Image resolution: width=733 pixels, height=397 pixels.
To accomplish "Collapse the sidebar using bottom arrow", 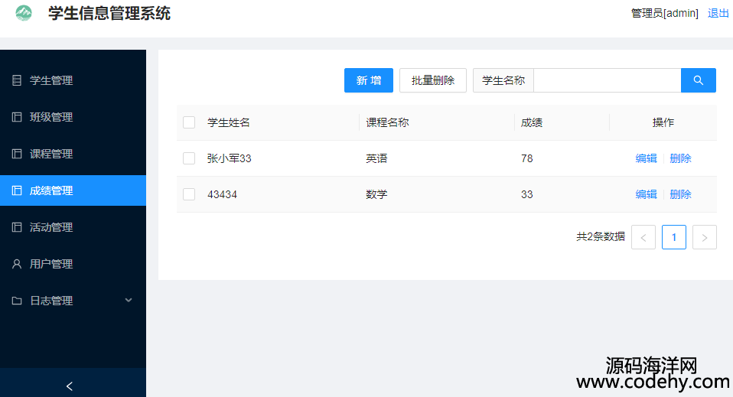I will 70,386.
